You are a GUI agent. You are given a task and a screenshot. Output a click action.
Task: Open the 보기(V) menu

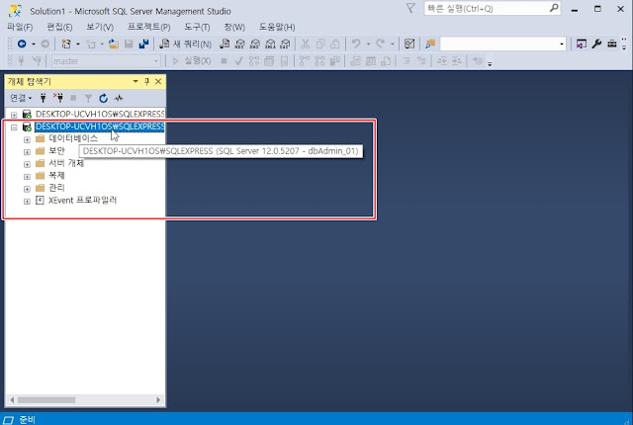click(x=100, y=27)
